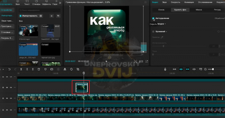The height and width of the screenshot is (118, 225).
Task: Open the Эффекты tab
Action: click(x=46, y=3)
